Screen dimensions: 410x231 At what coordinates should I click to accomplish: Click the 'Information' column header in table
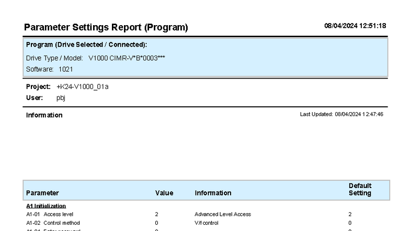[213, 193]
